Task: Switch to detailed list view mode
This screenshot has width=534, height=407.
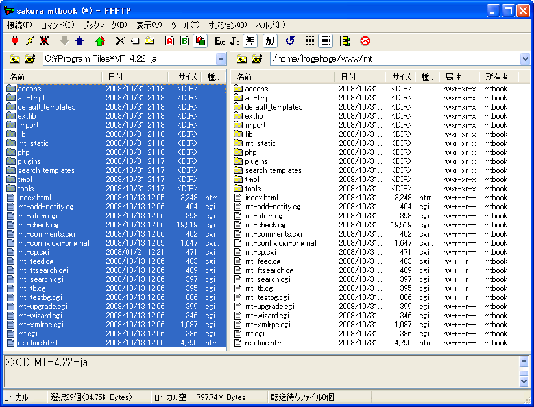Action: pyautogui.click(x=325, y=41)
